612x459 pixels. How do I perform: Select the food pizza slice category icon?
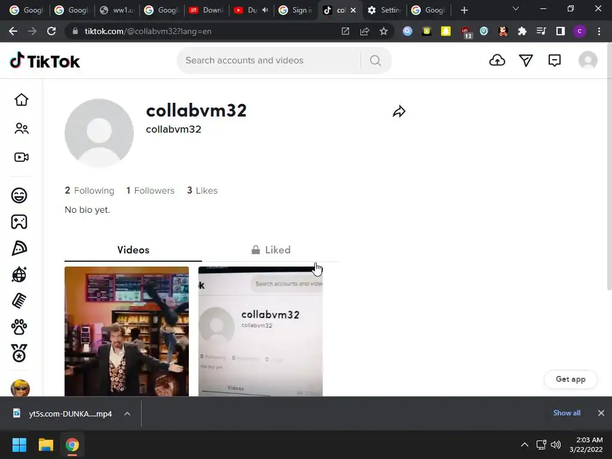(x=19, y=248)
